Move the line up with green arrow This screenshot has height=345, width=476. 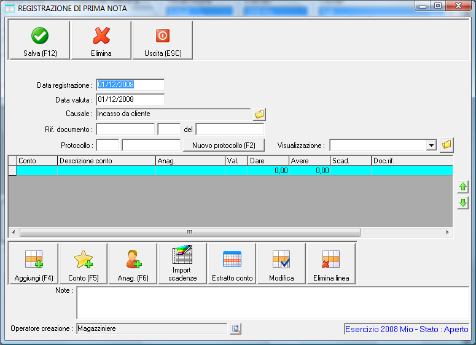coord(462,187)
